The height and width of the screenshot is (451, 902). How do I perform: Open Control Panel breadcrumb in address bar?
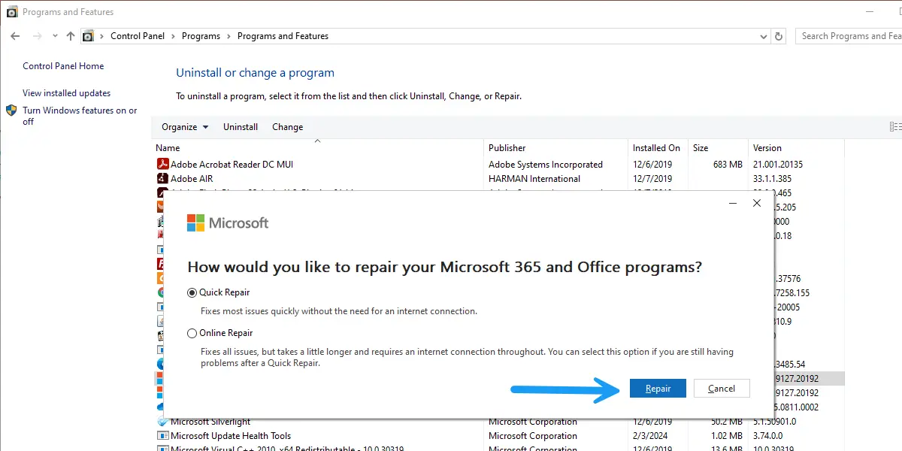pos(138,36)
